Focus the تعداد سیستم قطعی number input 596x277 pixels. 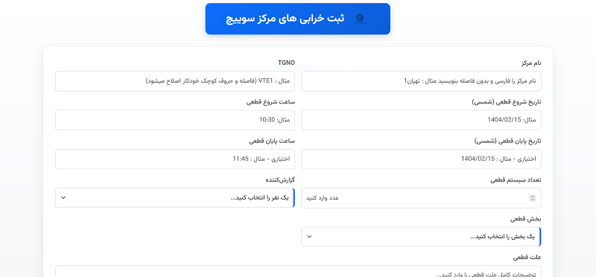[421, 198]
